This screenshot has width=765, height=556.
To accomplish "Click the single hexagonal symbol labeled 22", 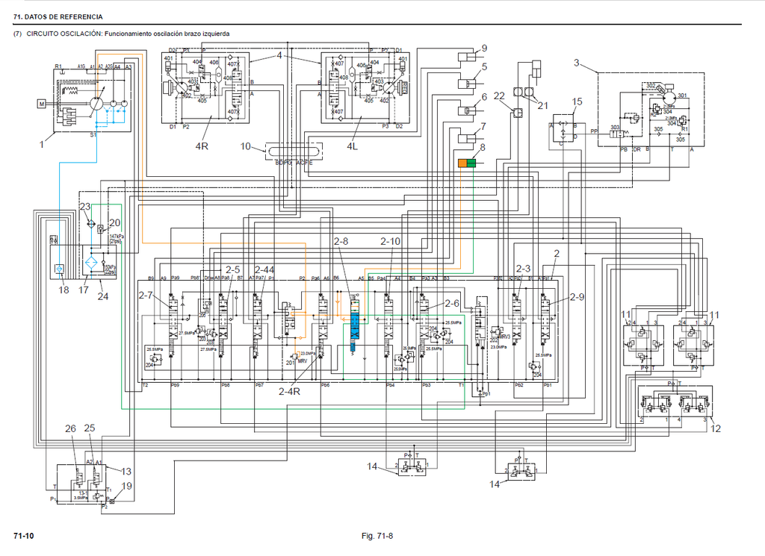I will coord(517,114).
